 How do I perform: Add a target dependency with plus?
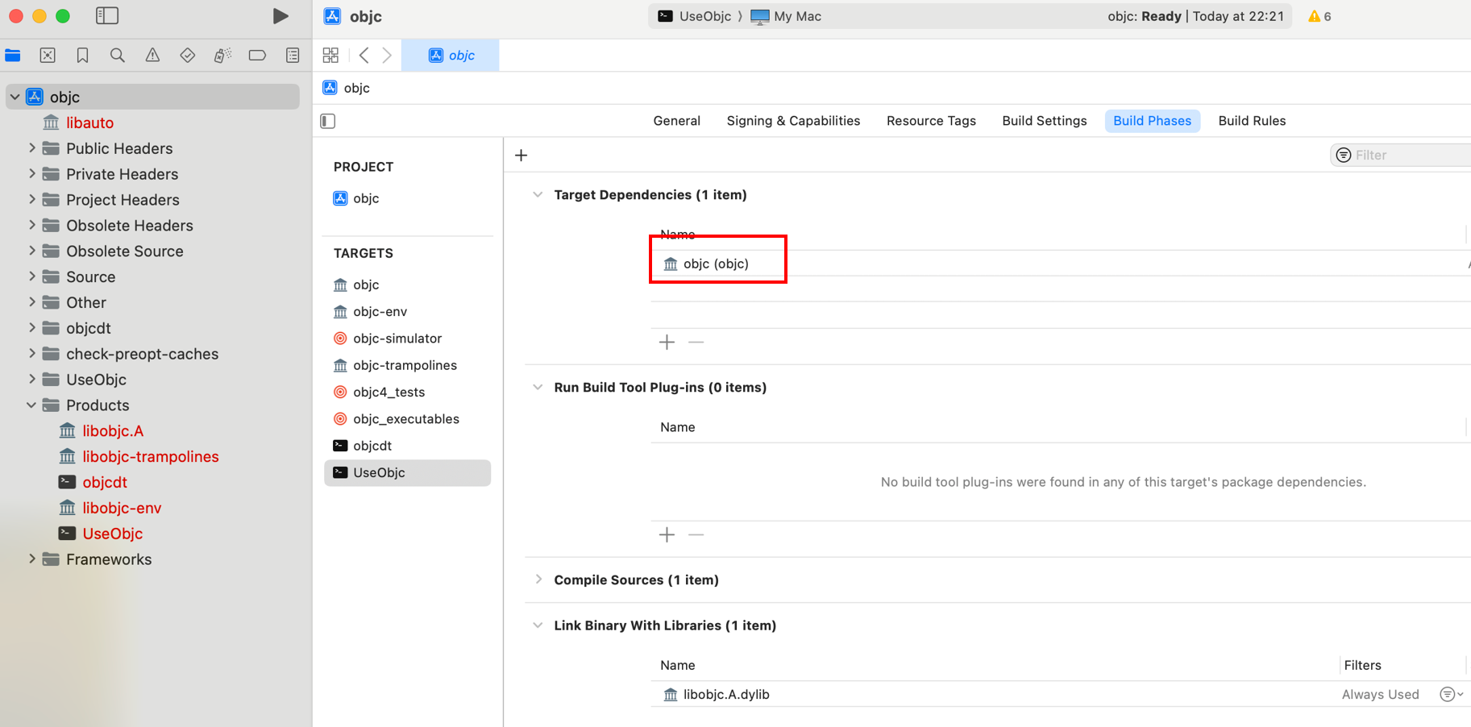pos(667,343)
